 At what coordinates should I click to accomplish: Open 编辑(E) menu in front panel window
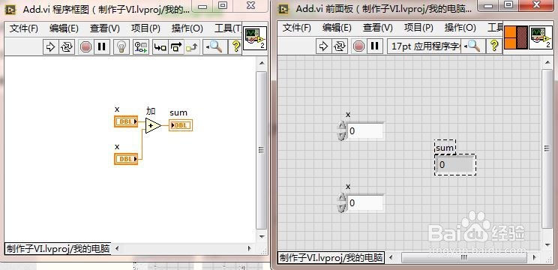point(337,28)
